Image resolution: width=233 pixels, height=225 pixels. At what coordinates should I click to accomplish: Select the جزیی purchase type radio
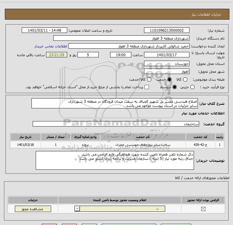pyautogui.click(x=192, y=87)
